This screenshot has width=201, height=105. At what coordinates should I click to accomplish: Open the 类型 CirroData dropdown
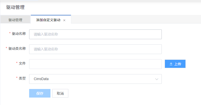[x=95, y=79]
